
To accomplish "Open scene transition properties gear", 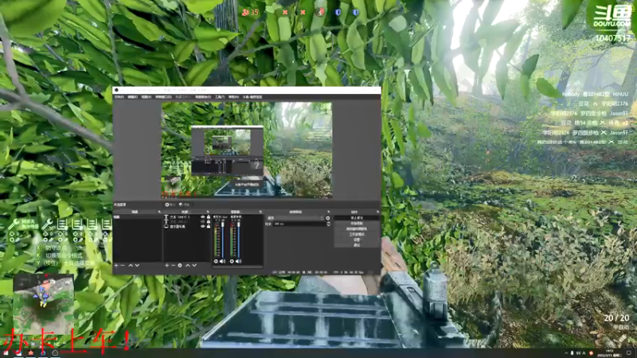I will tap(328, 218).
